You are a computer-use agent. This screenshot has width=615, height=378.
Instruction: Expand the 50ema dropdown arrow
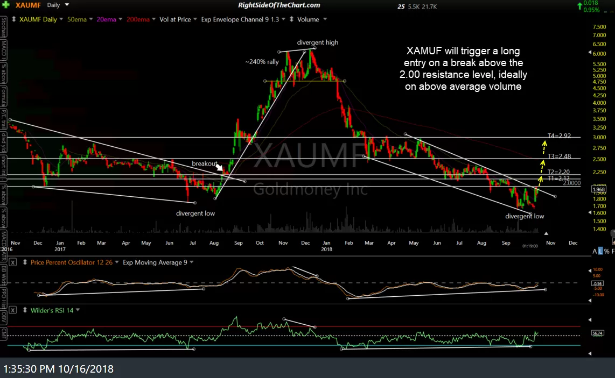click(x=91, y=19)
